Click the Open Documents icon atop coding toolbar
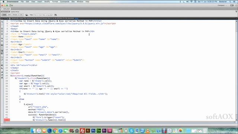Viewport: 238px width, 134px height. (x=2, y=22)
